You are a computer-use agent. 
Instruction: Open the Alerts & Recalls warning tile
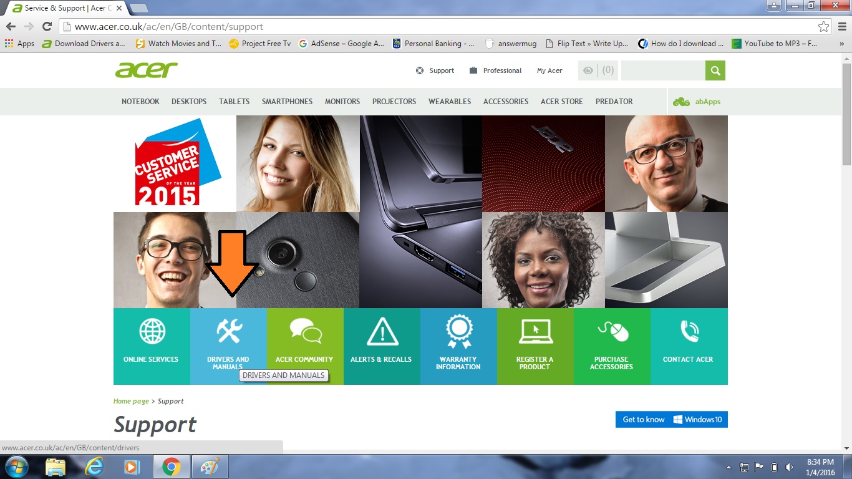382,346
